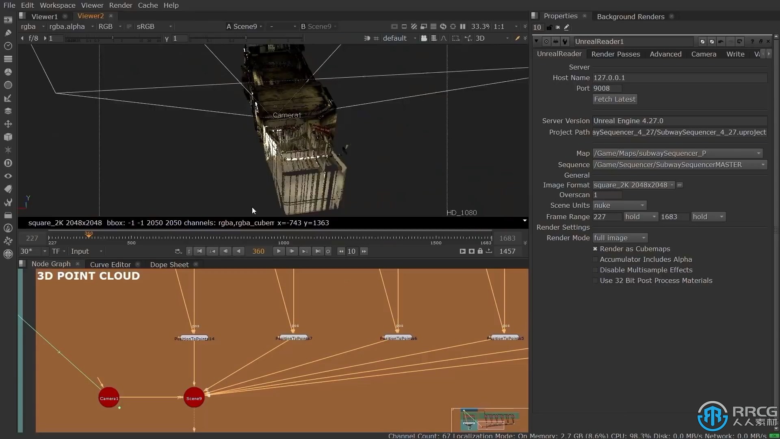Open the Workspace menu
This screenshot has height=439, width=780.
click(x=57, y=5)
